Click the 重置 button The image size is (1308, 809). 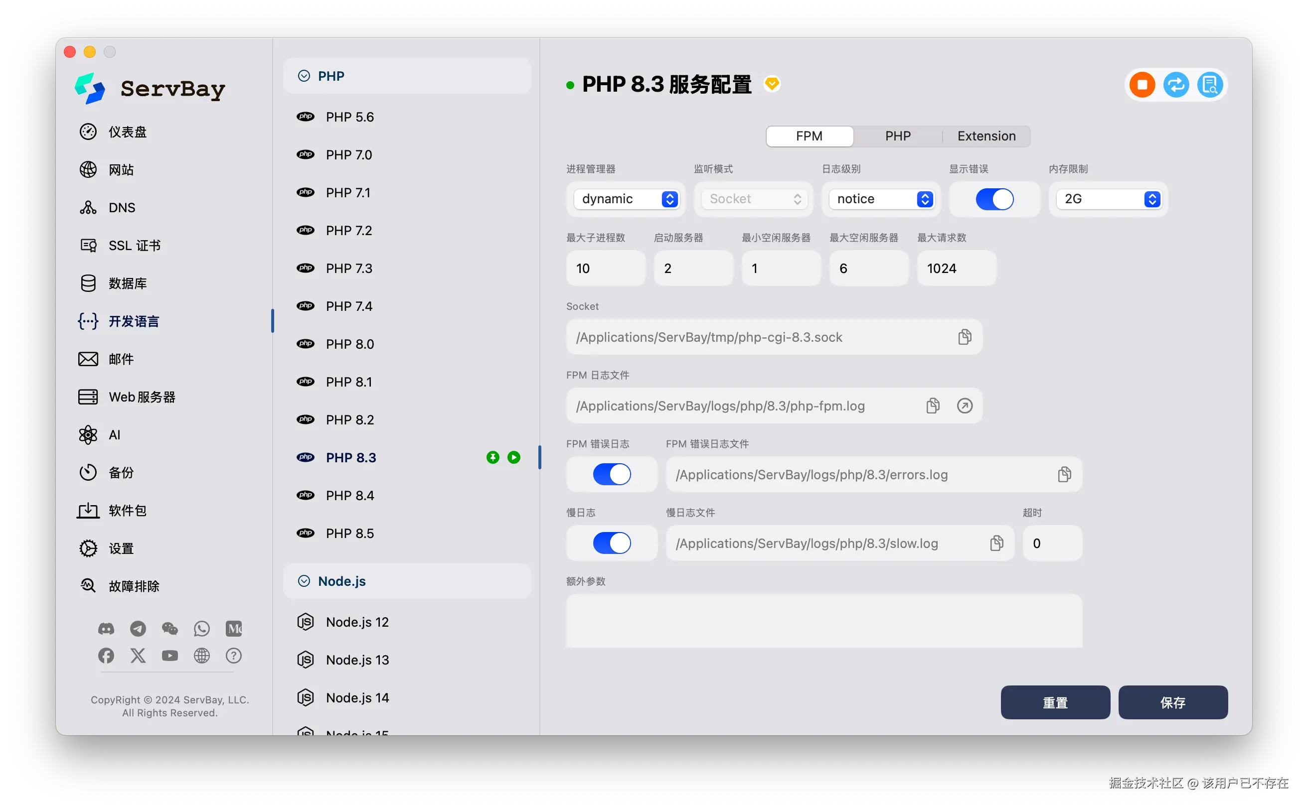tap(1055, 702)
